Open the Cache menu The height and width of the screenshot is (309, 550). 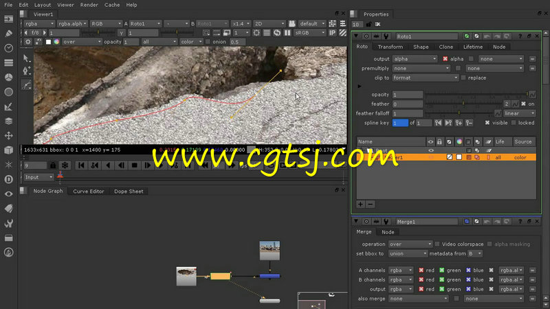112,5
